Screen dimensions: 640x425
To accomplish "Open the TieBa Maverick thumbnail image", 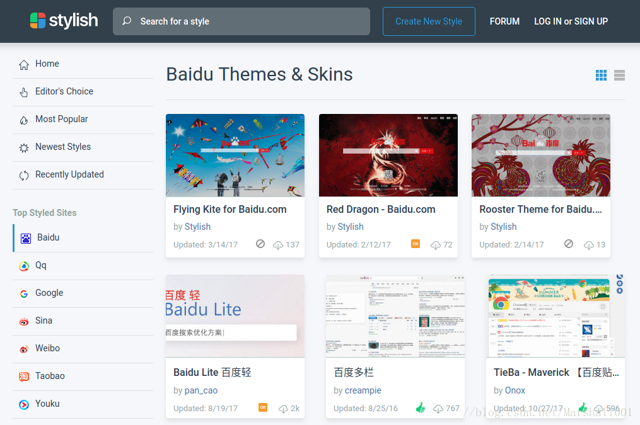I will click(x=556, y=316).
